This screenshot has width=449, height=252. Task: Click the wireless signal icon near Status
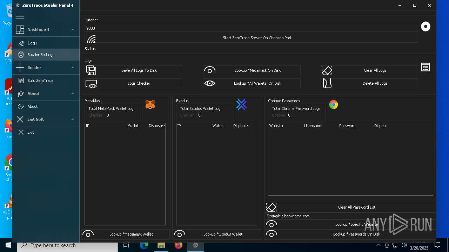pos(91,38)
